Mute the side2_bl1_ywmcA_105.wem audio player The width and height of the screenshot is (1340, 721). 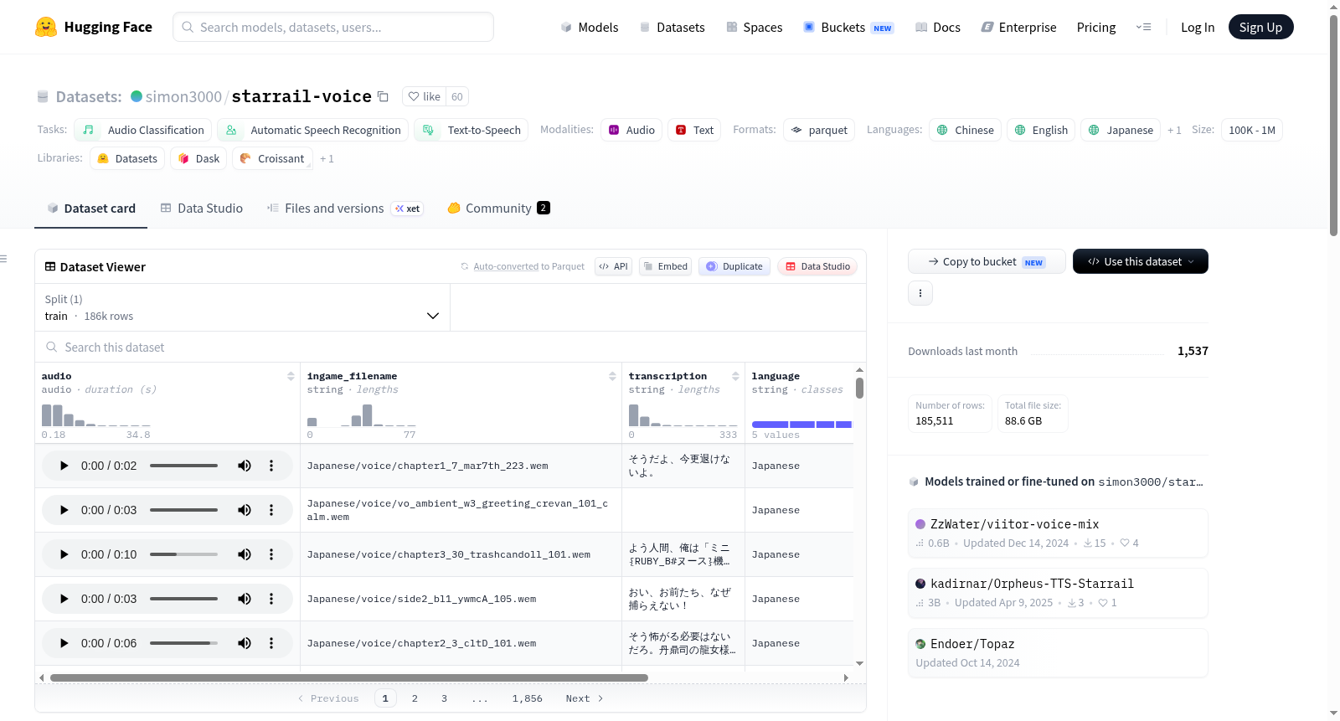(245, 599)
